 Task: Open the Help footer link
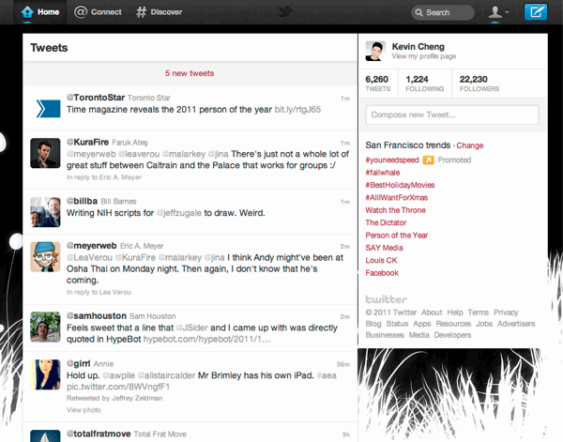[x=455, y=312]
